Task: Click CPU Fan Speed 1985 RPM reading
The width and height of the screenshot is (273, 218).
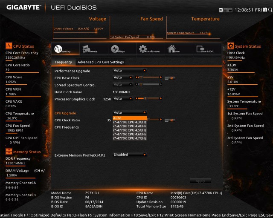Action: (x=15, y=130)
